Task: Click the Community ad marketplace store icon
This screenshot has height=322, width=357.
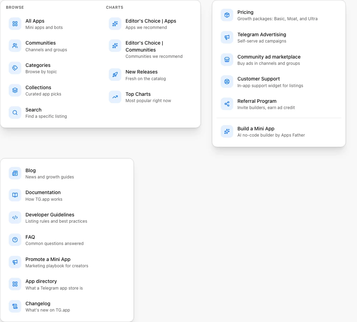Action: (227, 60)
